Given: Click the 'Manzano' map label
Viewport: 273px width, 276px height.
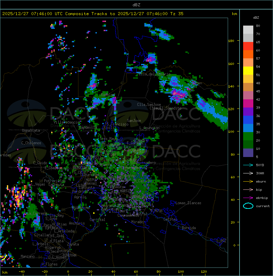Looking at the screenshot, I should (28, 256).
